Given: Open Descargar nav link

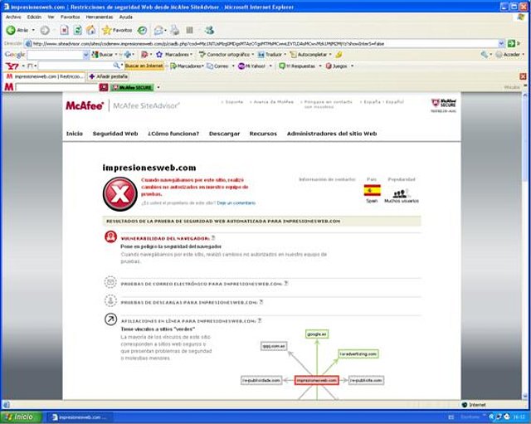Looking at the screenshot, I should point(224,134).
